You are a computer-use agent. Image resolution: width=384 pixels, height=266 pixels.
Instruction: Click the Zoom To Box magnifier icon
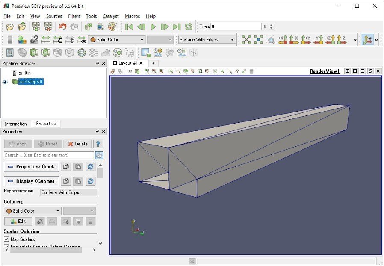(270, 40)
